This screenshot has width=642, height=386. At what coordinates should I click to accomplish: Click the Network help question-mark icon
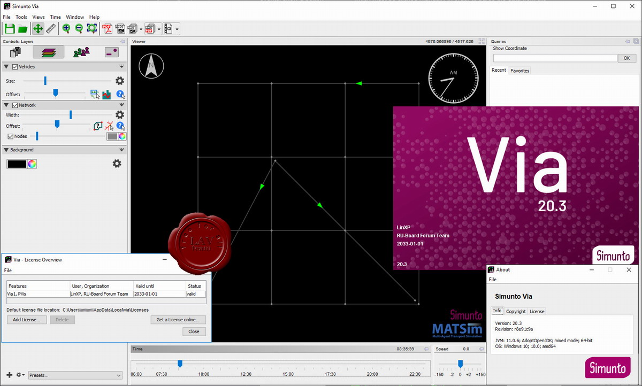pos(121,127)
